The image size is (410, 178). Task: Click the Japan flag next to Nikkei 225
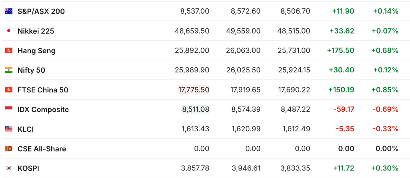click(x=9, y=31)
